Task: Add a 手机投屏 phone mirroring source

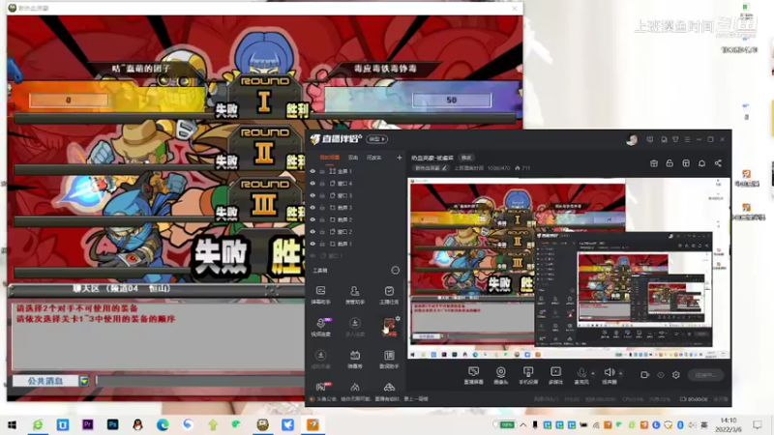Action: tap(527, 375)
